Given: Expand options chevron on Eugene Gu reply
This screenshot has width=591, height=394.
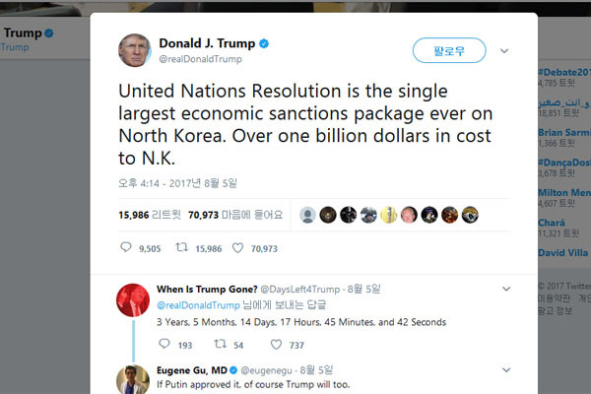Looking at the screenshot, I should (x=506, y=370).
